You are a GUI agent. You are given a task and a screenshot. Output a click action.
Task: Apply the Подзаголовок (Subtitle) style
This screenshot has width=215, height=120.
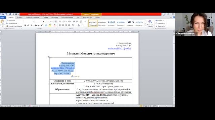pyautogui.click(x=139, y=23)
